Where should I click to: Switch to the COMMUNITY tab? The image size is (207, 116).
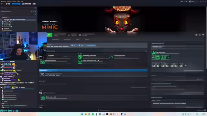27,4
